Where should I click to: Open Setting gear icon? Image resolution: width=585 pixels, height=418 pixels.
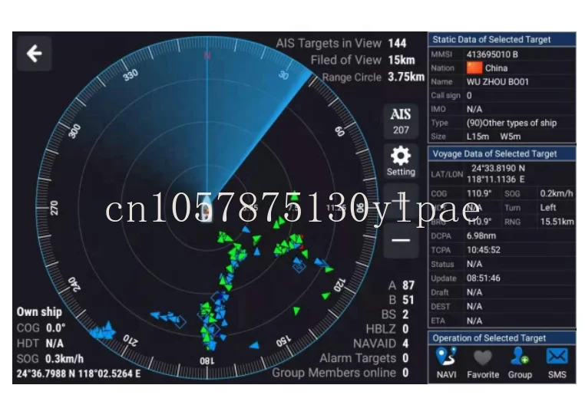(x=401, y=161)
